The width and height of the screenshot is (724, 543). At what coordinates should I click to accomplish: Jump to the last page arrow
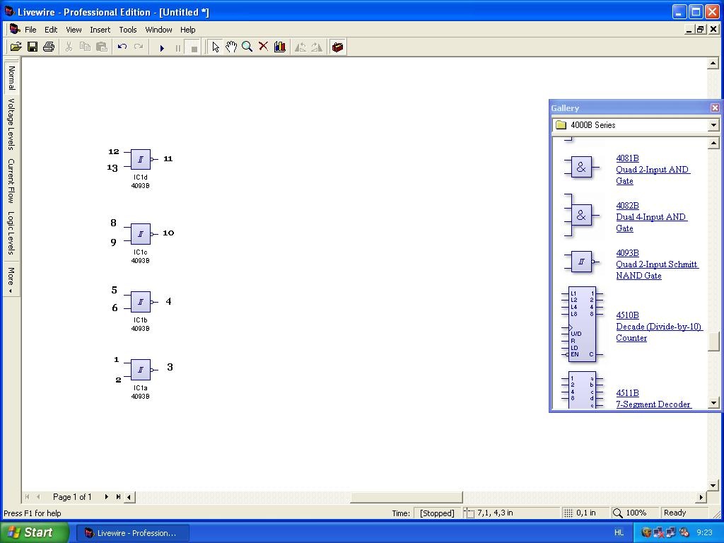118,497
